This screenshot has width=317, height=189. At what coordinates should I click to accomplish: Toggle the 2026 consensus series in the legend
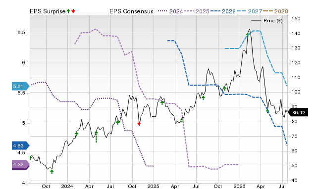(x=223, y=11)
